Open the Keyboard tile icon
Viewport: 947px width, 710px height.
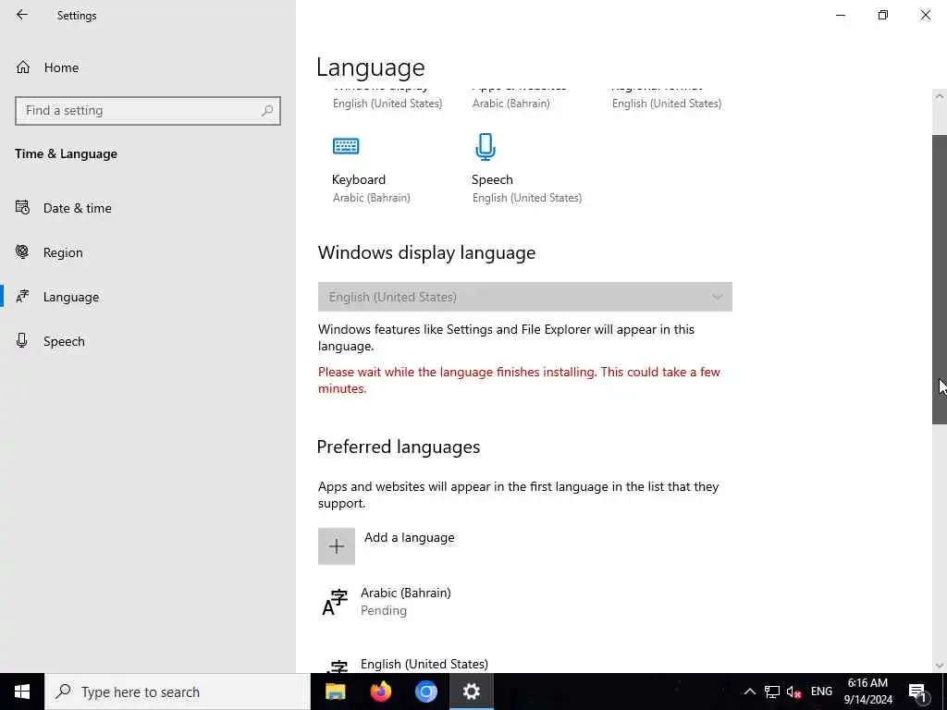click(346, 146)
